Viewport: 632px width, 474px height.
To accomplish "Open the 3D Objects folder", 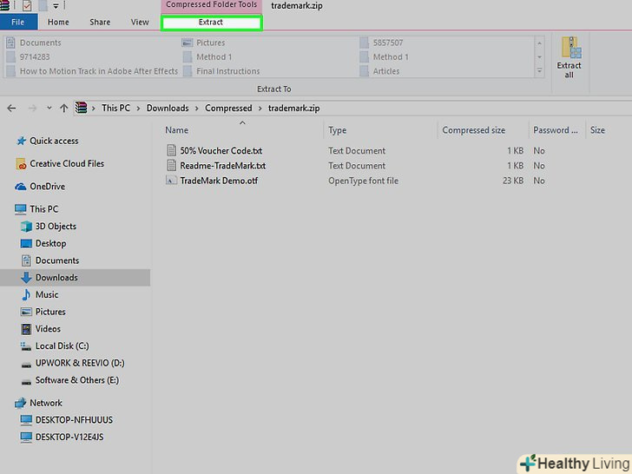I will (56, 227).
